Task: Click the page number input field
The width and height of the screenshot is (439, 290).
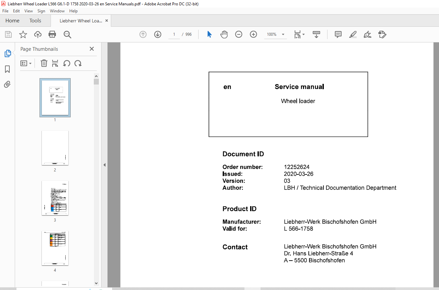Action: (x=174, y=34)
